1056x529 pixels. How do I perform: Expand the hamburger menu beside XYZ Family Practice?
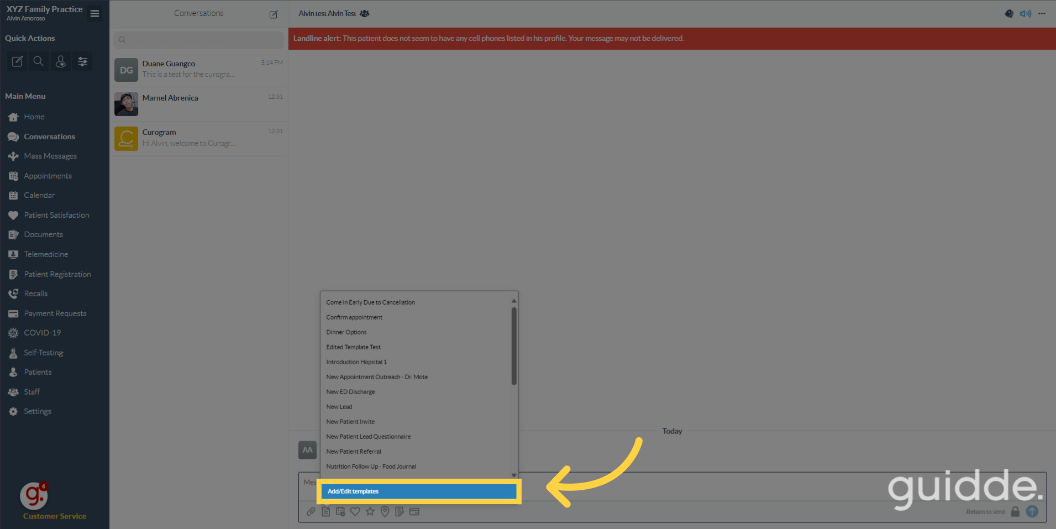(94, 13)
